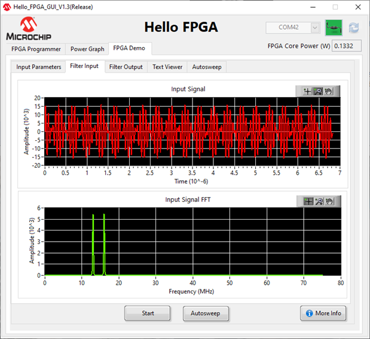Click the 20 value on Input Signal amplitude axis

[37, 98]
